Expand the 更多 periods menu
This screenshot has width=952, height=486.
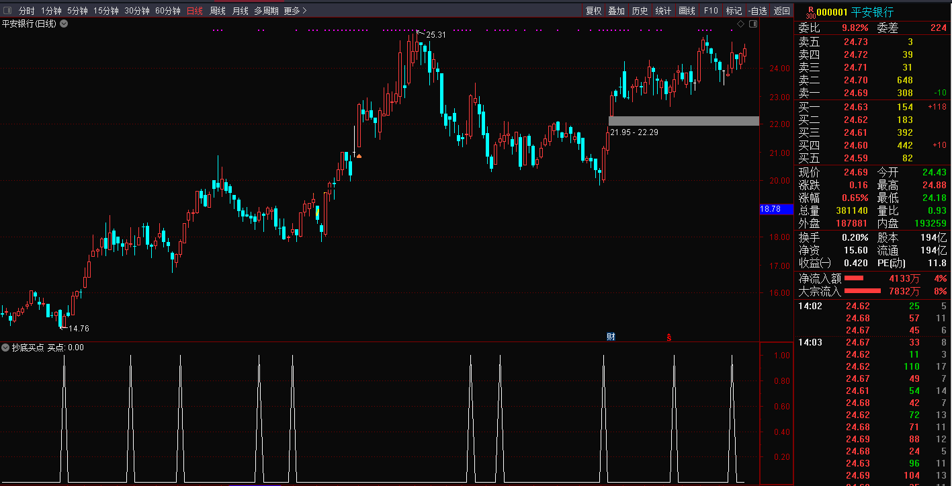pyautogui.click(x=295, y=11)
